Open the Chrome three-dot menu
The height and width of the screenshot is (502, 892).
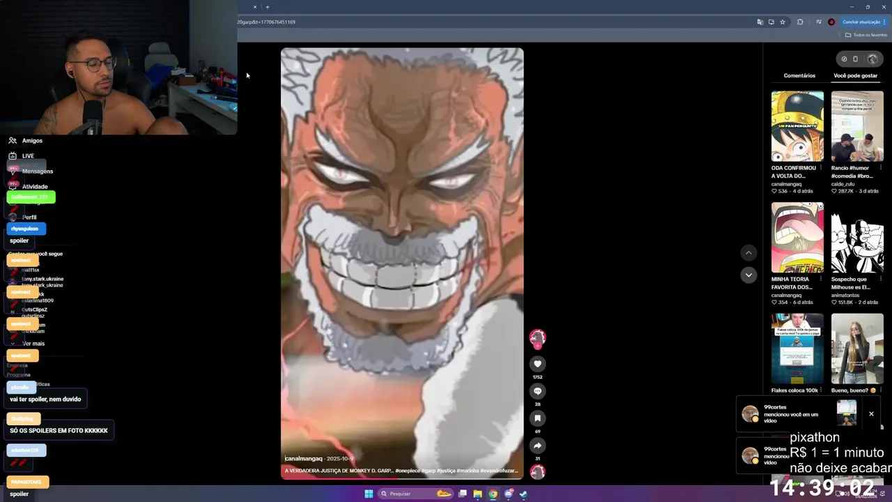pos(884,22)
